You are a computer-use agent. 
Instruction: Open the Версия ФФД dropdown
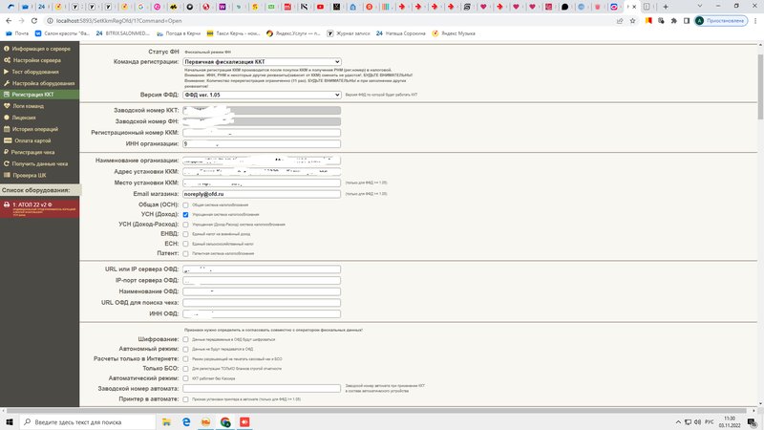tap(262, 95)
